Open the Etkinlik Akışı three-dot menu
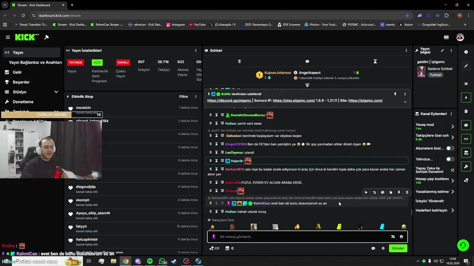474x266 pixels. [x=196, y=97]
